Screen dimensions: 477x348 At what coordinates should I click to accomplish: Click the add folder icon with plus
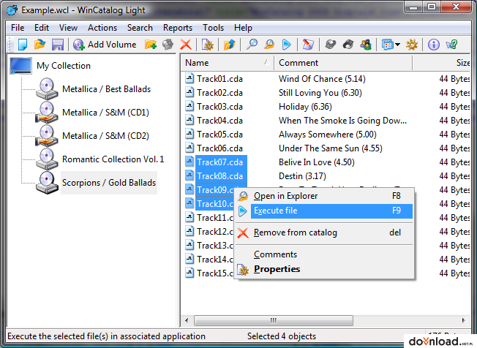click(x=151, y=45)
